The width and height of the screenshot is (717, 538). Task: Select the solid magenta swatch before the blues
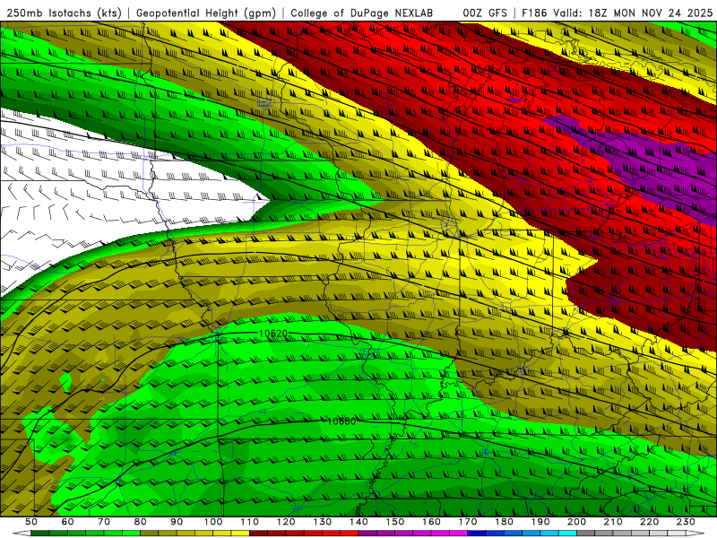(x=458, y=533)
